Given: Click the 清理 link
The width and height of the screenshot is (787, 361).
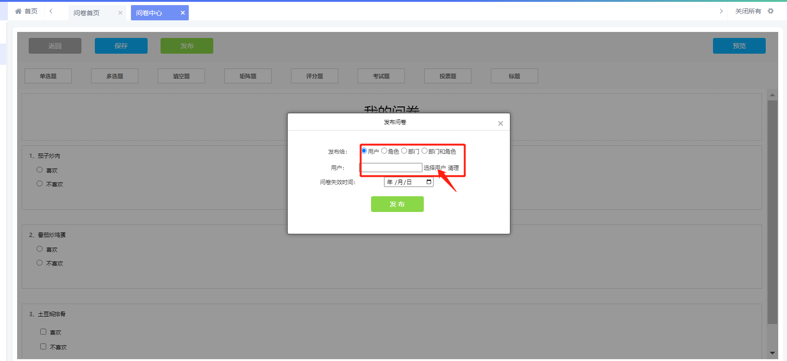Looking at the screenshot, I should click(x=453, y=168).
